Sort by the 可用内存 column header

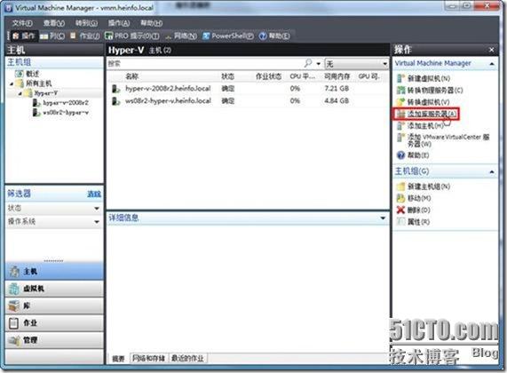[337, 76]
